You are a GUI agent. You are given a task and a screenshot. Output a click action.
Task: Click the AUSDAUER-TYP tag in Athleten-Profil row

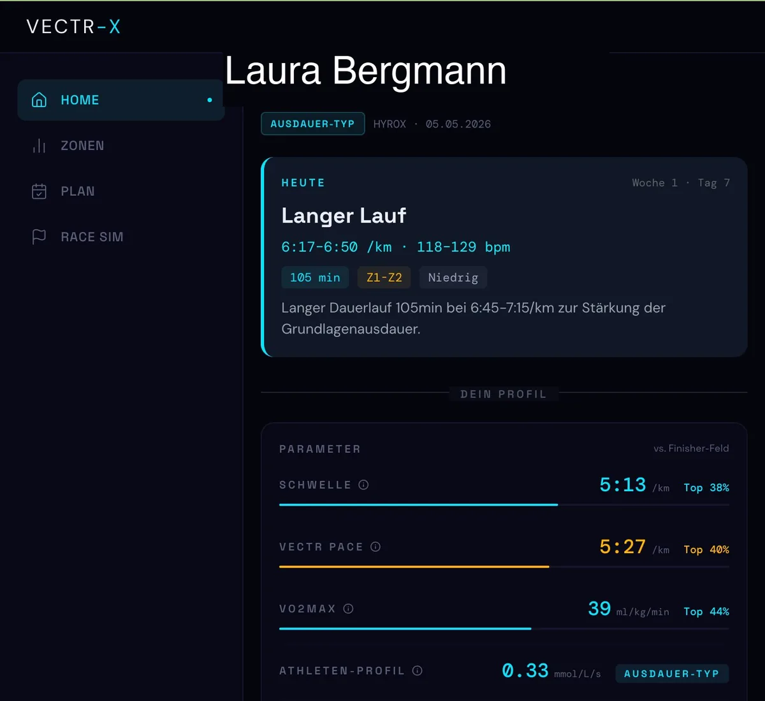click(x=672, y=674)
